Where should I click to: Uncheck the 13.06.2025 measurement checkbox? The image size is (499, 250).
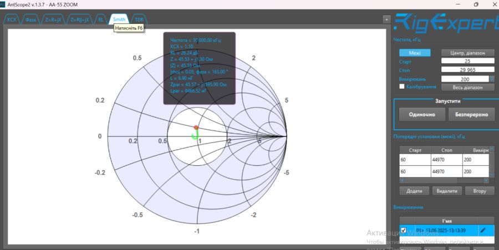pos(403,230)
